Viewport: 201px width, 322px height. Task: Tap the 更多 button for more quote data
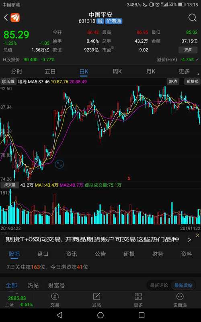coord(188,50)
